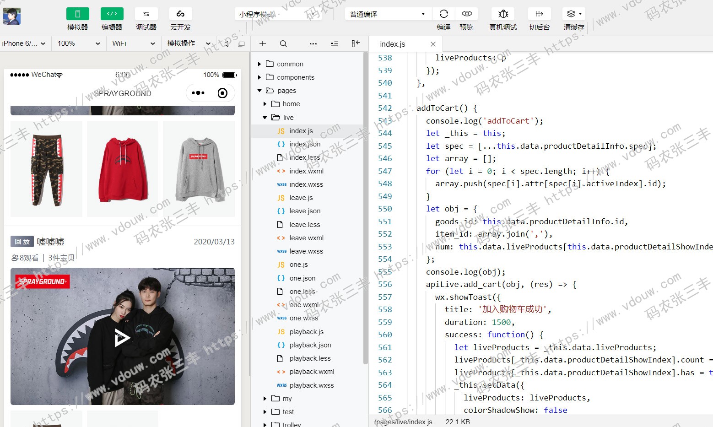This screenshot has height=427, width=713.
Task: Click the search icon in file explorer
Action: pyautogui.click(x=283, y=44)
